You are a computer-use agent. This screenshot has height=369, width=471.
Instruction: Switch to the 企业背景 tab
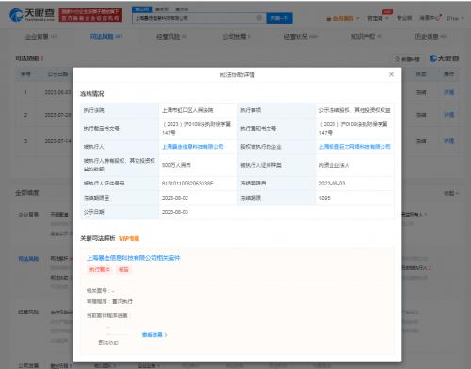click(41, 37)
